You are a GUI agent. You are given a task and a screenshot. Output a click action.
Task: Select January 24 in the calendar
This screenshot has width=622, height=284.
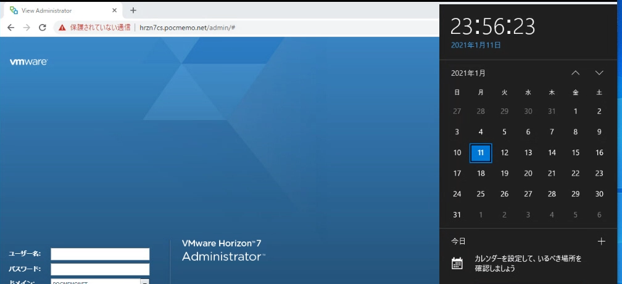coord(457,194)
